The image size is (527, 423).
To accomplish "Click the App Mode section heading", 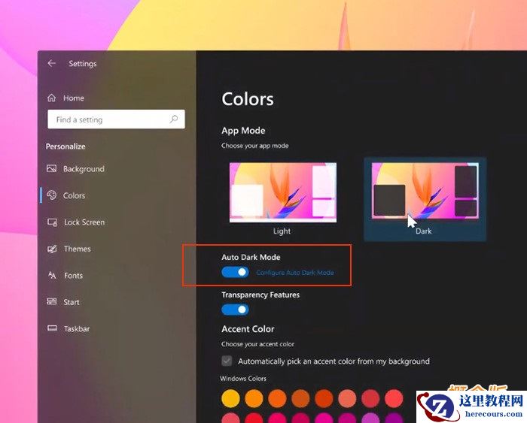I will click(x=243, y=131).
